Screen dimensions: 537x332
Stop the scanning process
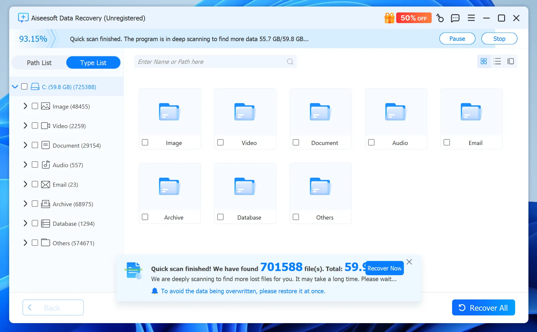[499, 38]
